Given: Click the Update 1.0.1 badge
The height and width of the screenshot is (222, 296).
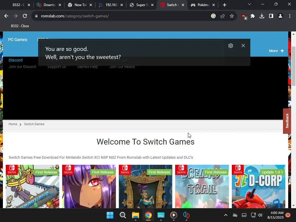Looking at the screenshot, I should pos(272,172).
